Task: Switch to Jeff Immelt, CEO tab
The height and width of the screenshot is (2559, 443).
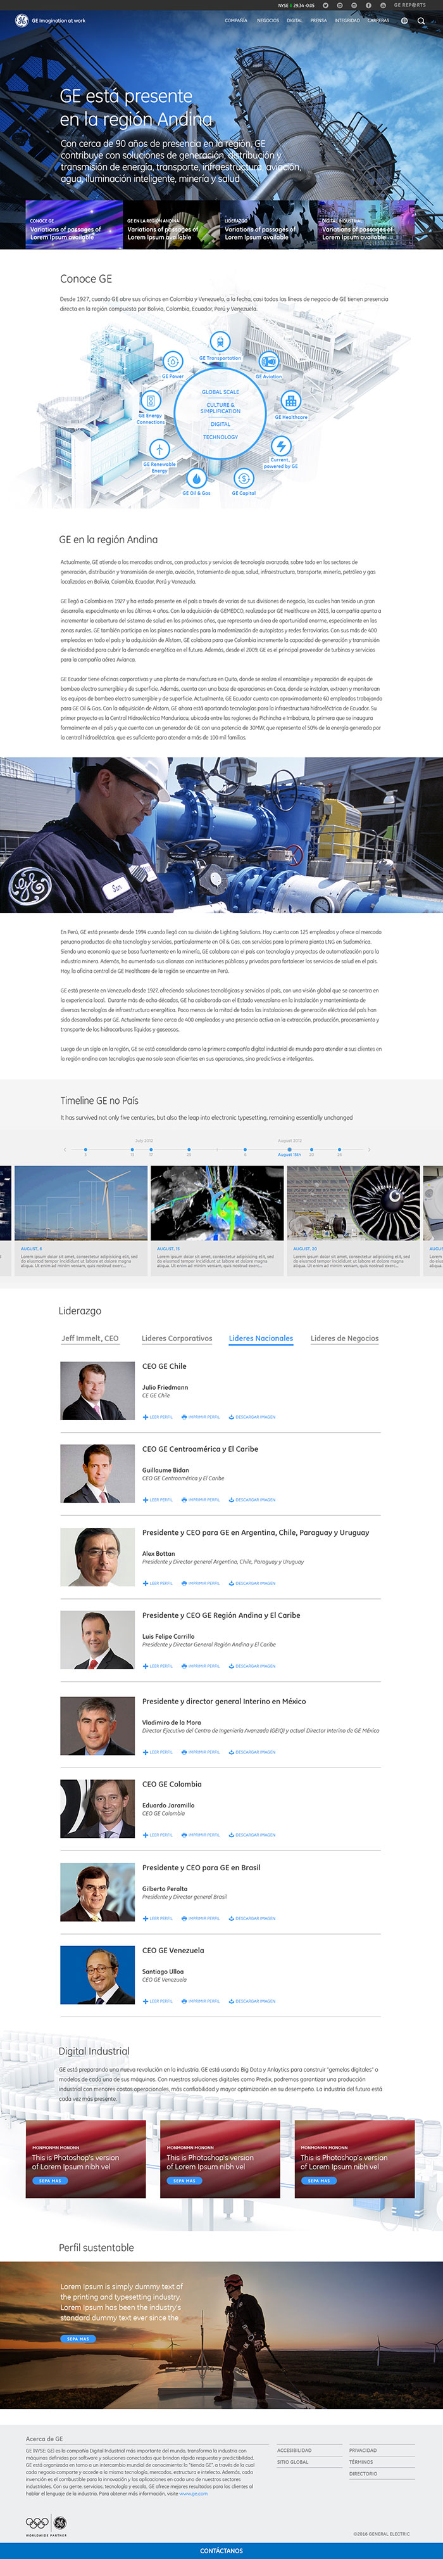Action: click(90, 1338)
